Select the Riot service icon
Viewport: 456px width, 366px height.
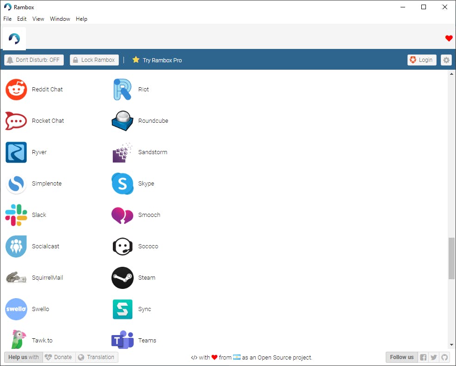point(123,90)
